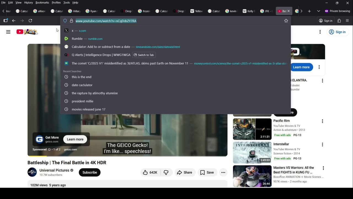The height and width of the screenshot is (199, 353).
Task: Subscribe to Universal Pictures
Action: [x=90, y=172]
